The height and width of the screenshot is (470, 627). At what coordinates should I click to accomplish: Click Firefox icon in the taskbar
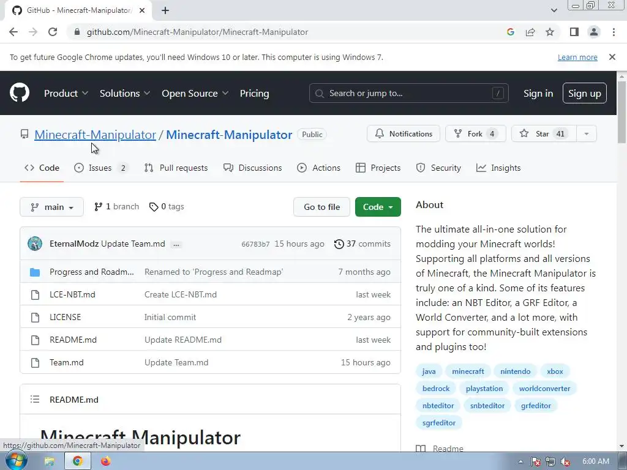coord(105,461)
